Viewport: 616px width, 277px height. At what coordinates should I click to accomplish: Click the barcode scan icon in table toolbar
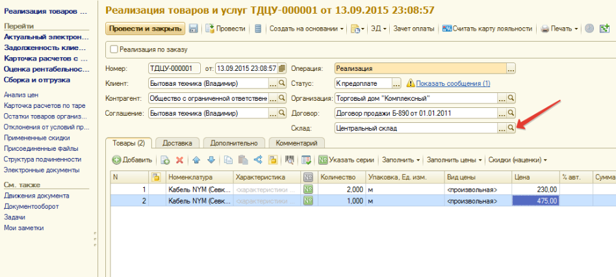290,159
